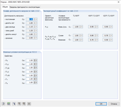Click the '- два месяца' label
The width and height of the screenshot is (121, 107).
pyautogui.click(x=10, y=27)
